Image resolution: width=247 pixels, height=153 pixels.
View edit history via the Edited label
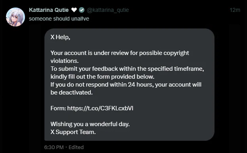76,147
